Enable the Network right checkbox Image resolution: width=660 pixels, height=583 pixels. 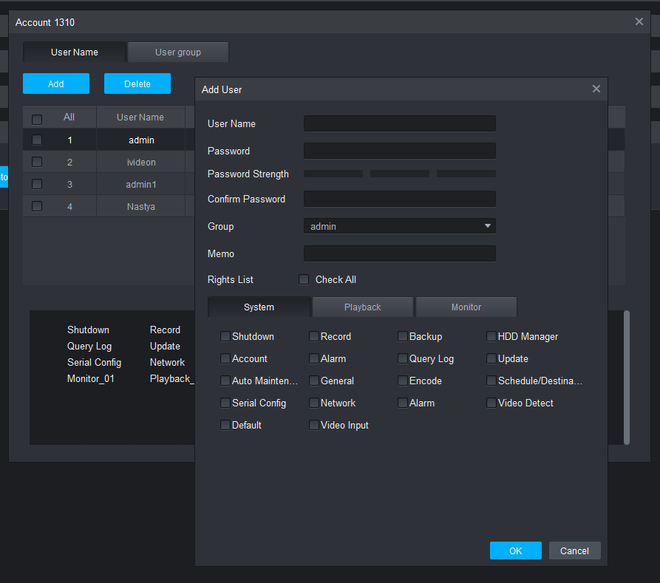[x=313, y=403]
